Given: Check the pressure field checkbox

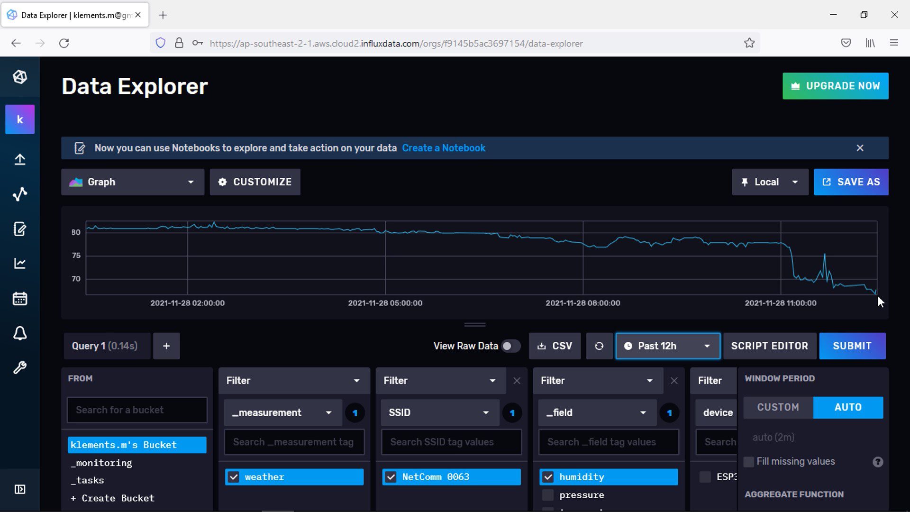Looking at the screenshot, I should pyautogui.click(x=548, y=495).
